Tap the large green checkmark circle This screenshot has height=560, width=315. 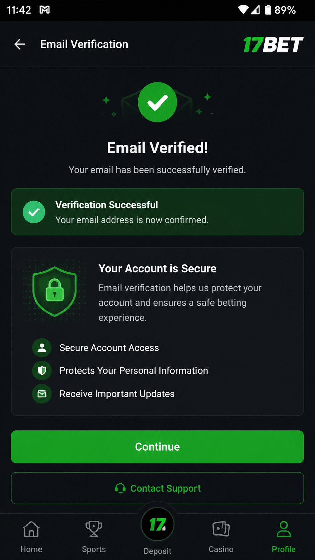(157, 102)
